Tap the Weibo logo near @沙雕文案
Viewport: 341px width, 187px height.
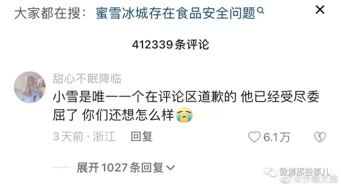[286, 179]
